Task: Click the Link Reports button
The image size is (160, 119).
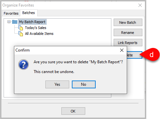Action: [x=128, y=43]
